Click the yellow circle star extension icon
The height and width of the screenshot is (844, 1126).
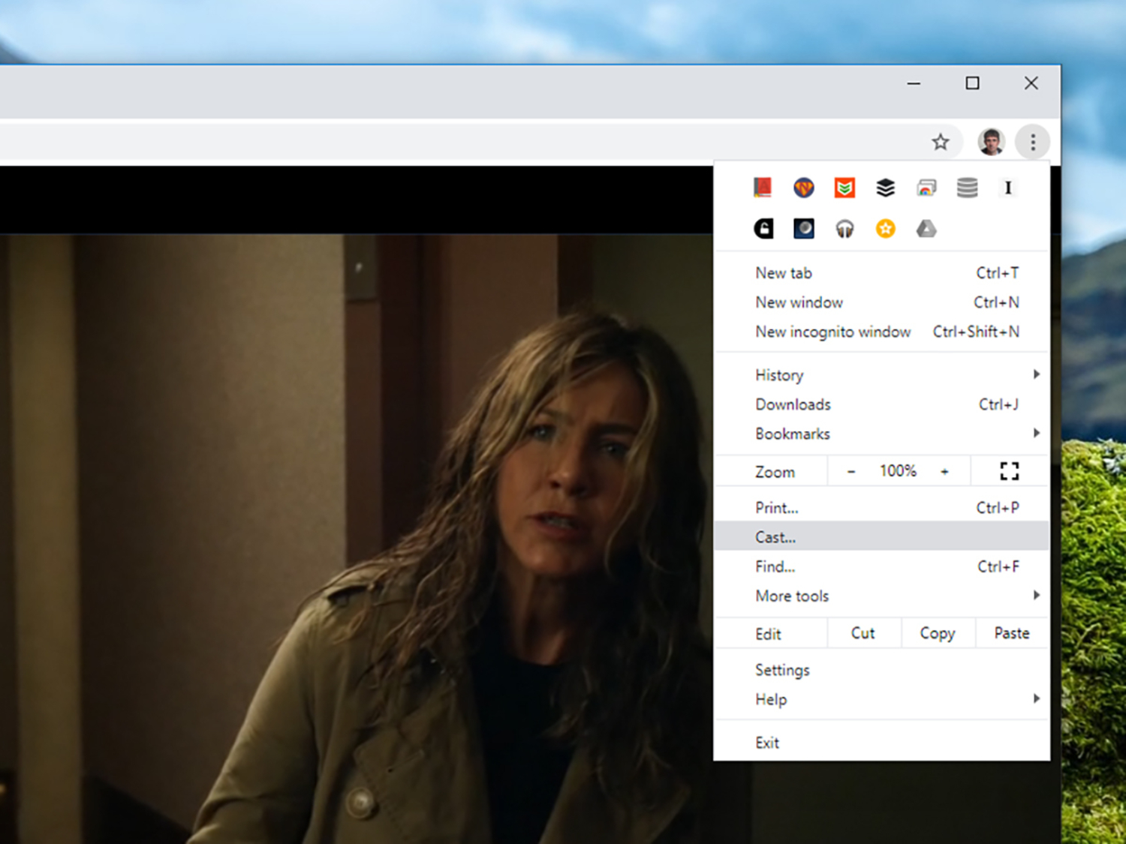(886, 229)
